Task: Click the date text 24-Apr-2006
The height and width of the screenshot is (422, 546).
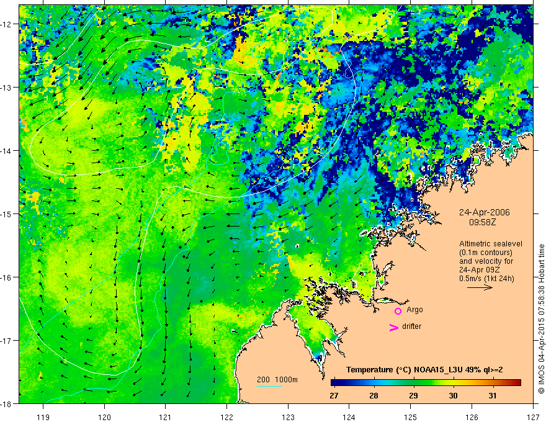Action: tap(484, 212)
